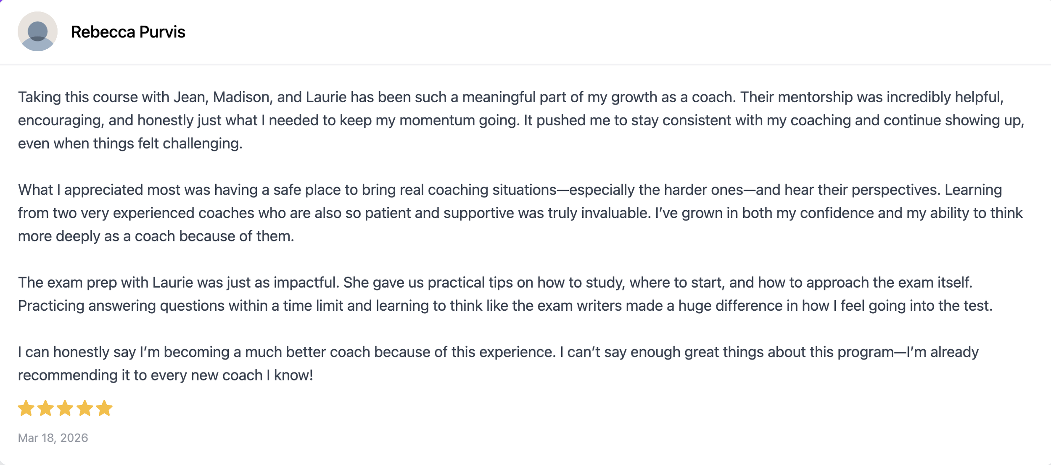Image resolution: width=1051 pixels, height=465 pixels.
Task: Click the Mar 18, 2026 review date
Action: coord(53,438)
